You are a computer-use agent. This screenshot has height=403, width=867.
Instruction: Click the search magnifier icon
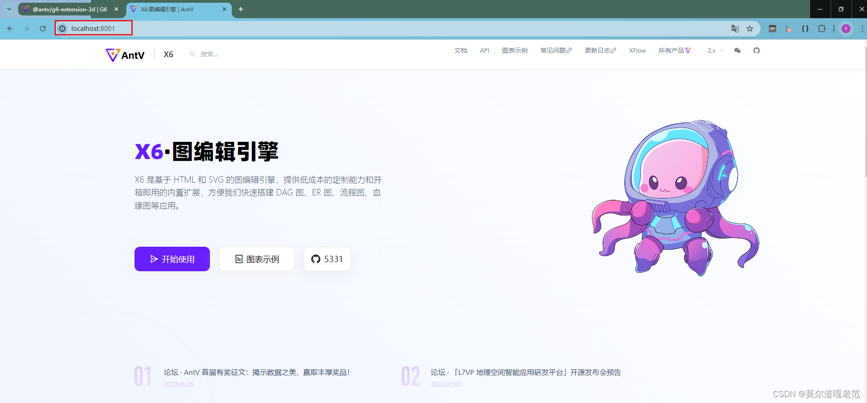193,54
